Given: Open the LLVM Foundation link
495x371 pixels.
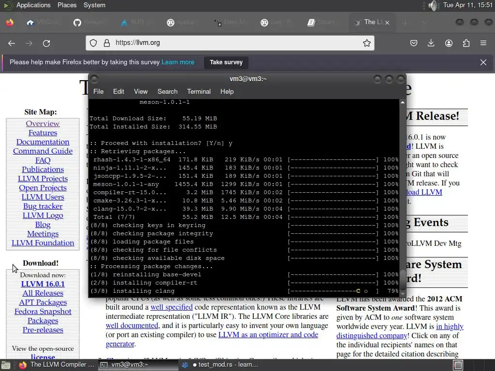Looking at the screenshot, I should coord(43,243).
